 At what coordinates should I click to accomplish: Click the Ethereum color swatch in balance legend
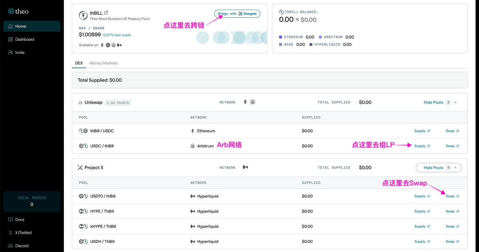tap(281, 37)
